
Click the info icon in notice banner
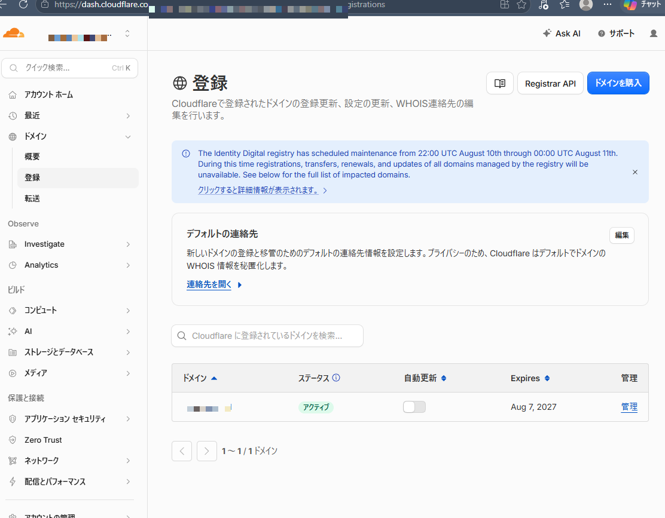(186, 154)
